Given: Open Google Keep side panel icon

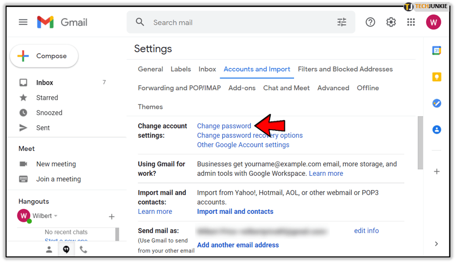Looking at the screenshot, I should pyautogui.click(x=436, y=77).
